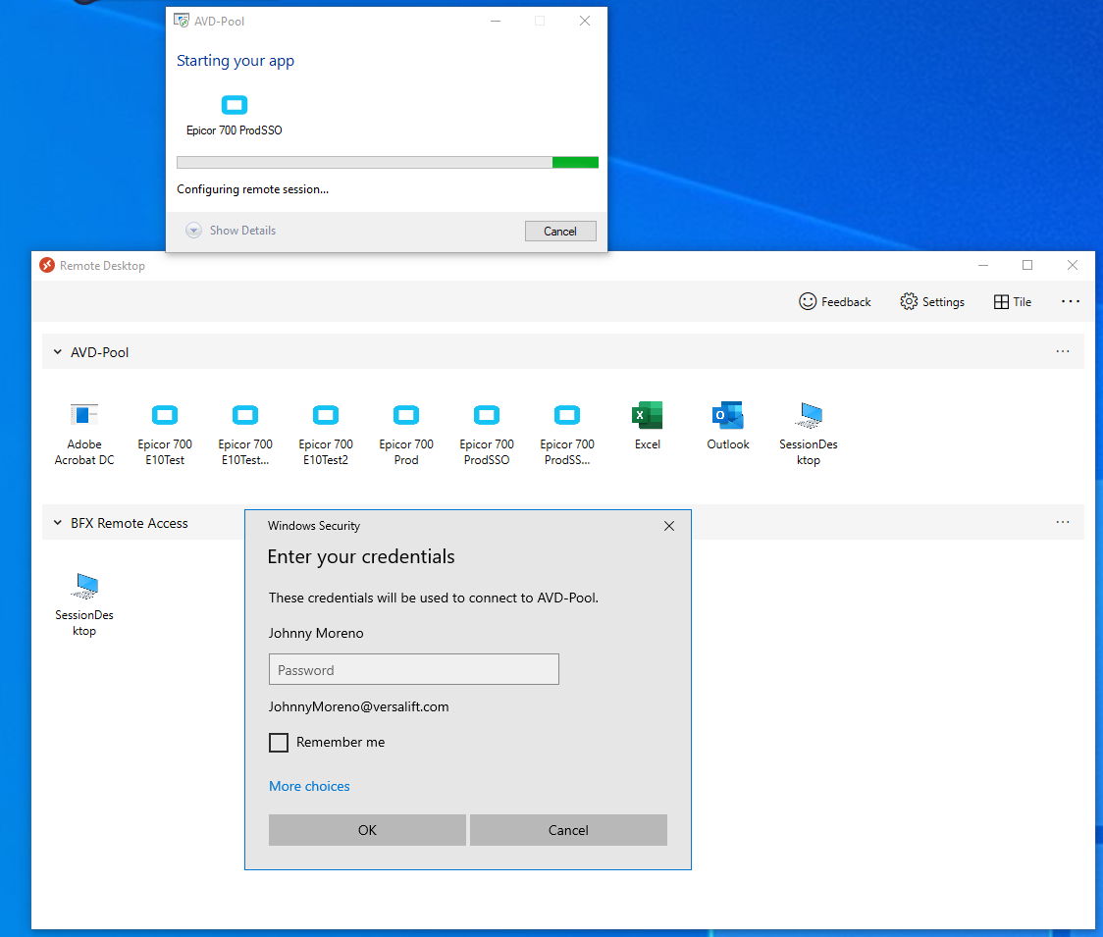Click the connection progress bar
Viewport: 1103px width, 937px height.
point(388,163)
